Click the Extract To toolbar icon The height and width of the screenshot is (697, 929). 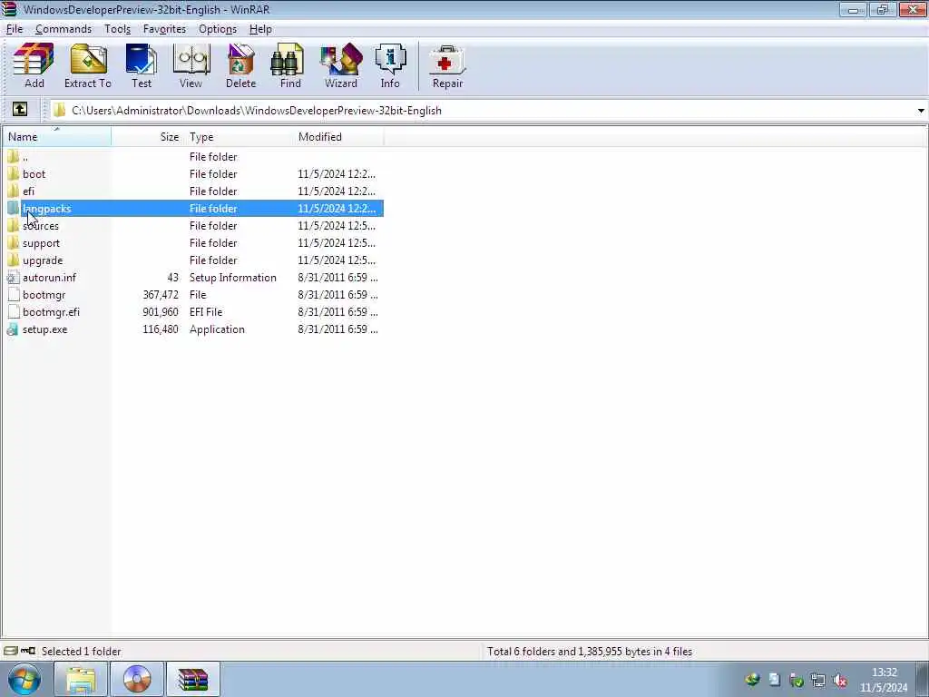(88, 65)
